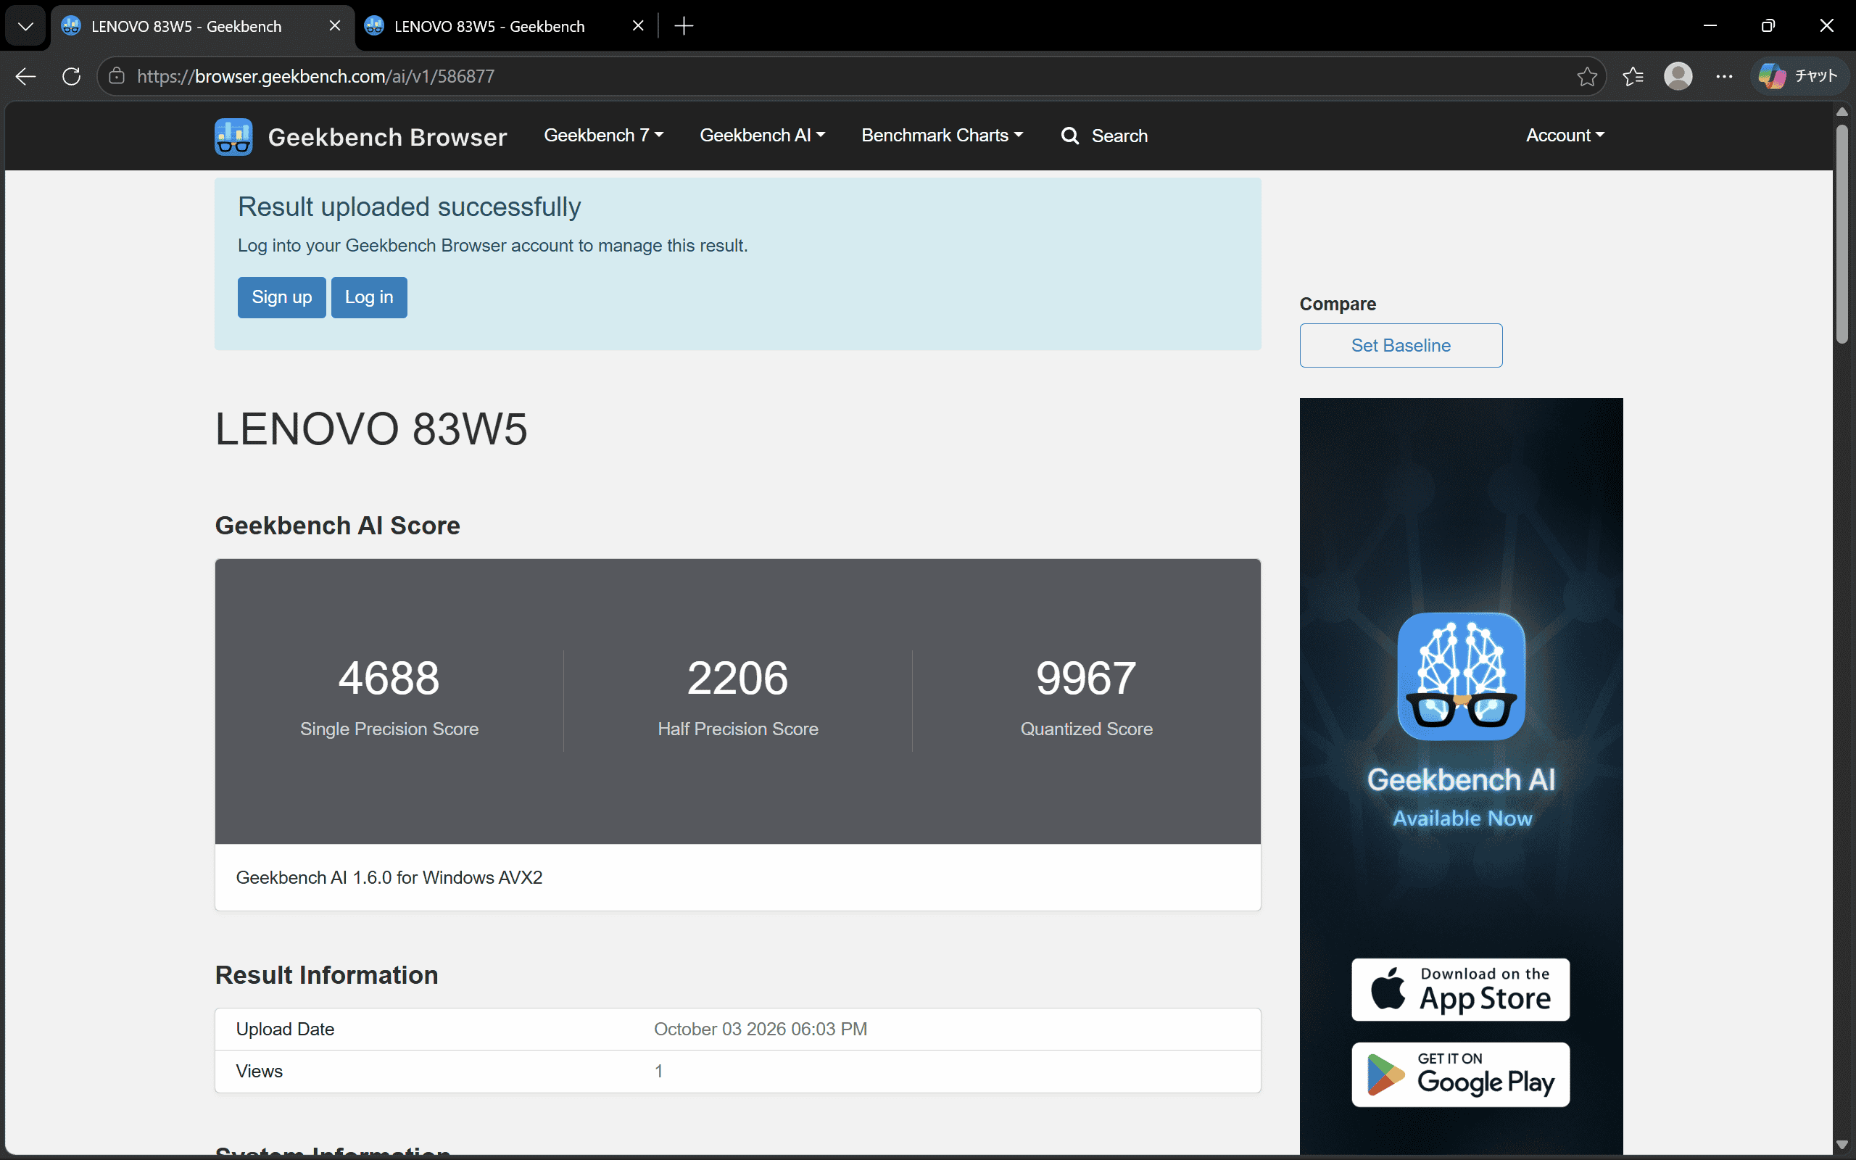Click the browser back arrow
This screenshot has height=1160, width=1856.
pos(25,76)
